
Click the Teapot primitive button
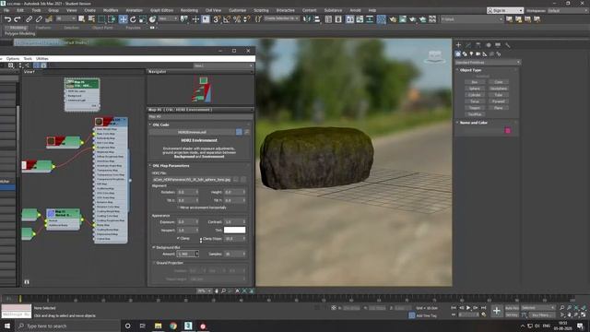pyautogui.click(x=475, y=107)
